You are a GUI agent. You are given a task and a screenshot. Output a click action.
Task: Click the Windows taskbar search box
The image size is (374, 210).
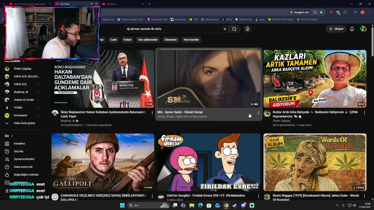pyautogui.click(x=149, y=205)
